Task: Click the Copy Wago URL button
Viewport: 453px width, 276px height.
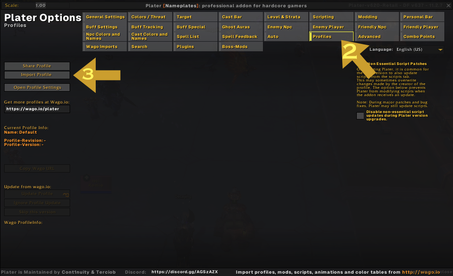Action: [x=37, y=168]
